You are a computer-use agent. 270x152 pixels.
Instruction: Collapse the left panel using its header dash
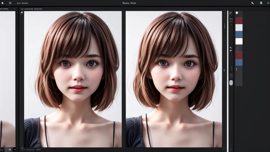click(14, 9)
